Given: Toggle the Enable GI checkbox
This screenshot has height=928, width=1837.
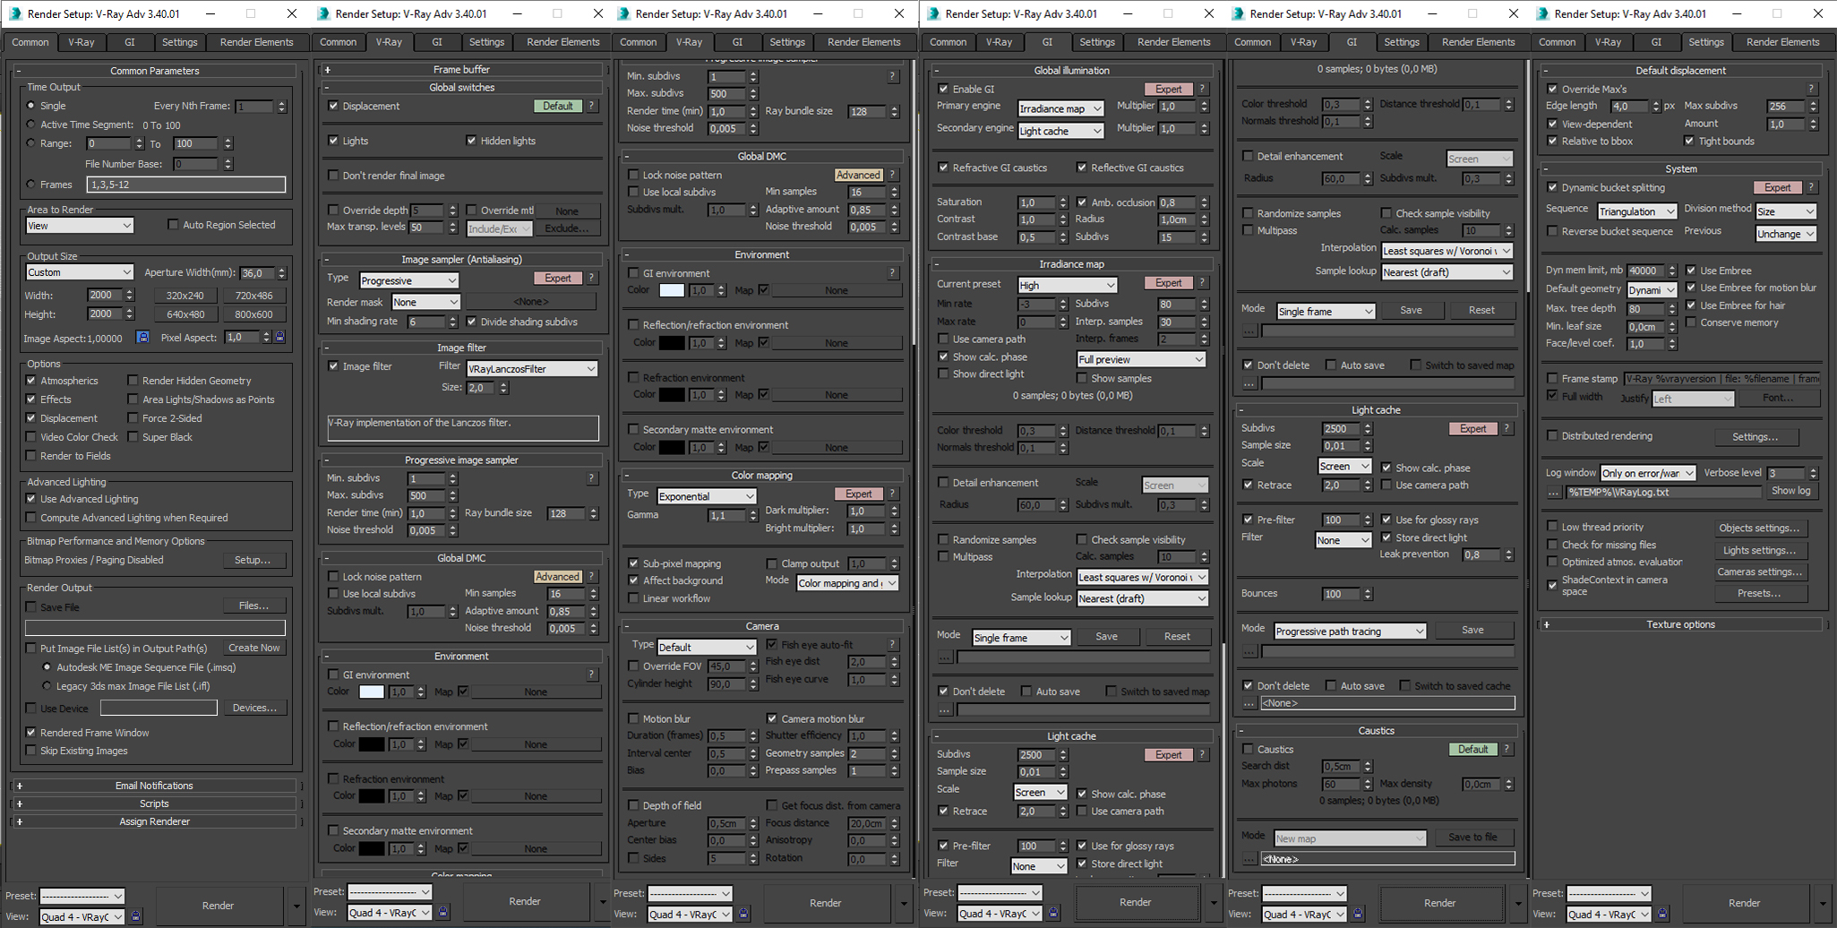Looking at the screenshot, I should coord(943,89).
